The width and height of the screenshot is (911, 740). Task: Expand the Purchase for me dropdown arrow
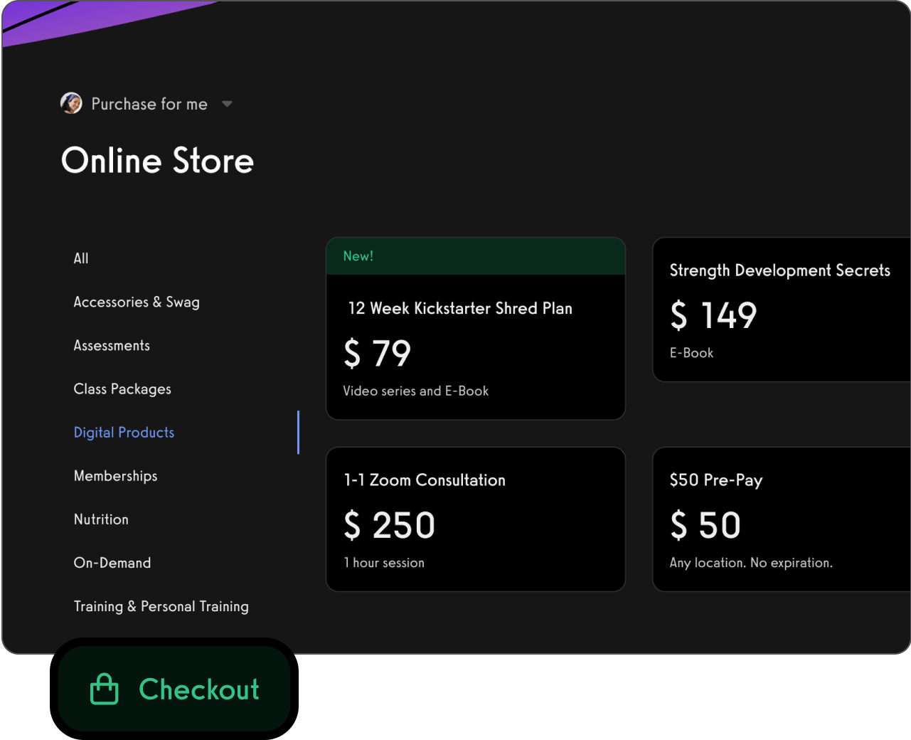(x=227, y=104)
